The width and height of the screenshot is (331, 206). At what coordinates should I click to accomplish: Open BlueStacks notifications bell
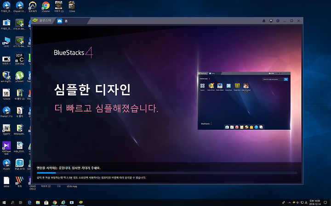264,21
